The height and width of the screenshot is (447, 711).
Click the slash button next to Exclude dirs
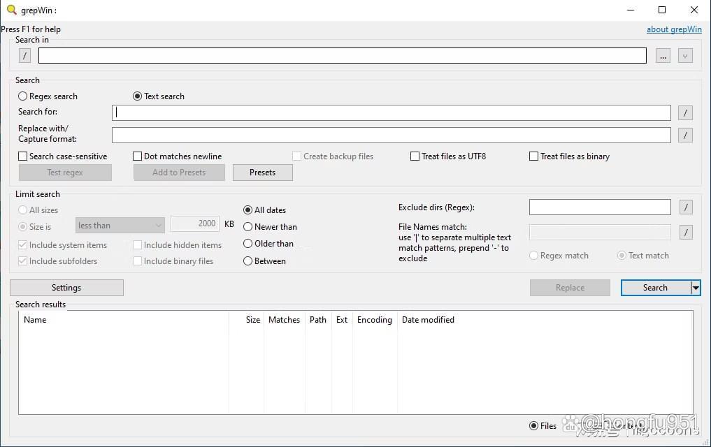(x=686, y=207)
